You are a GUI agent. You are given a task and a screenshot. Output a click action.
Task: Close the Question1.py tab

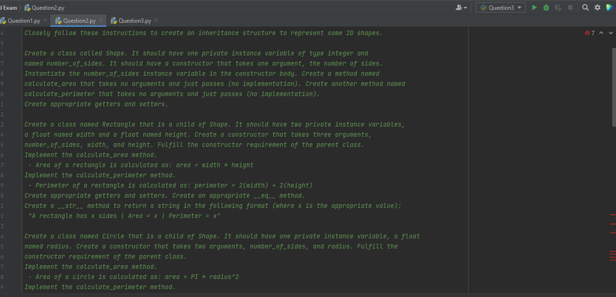[45, 20]
